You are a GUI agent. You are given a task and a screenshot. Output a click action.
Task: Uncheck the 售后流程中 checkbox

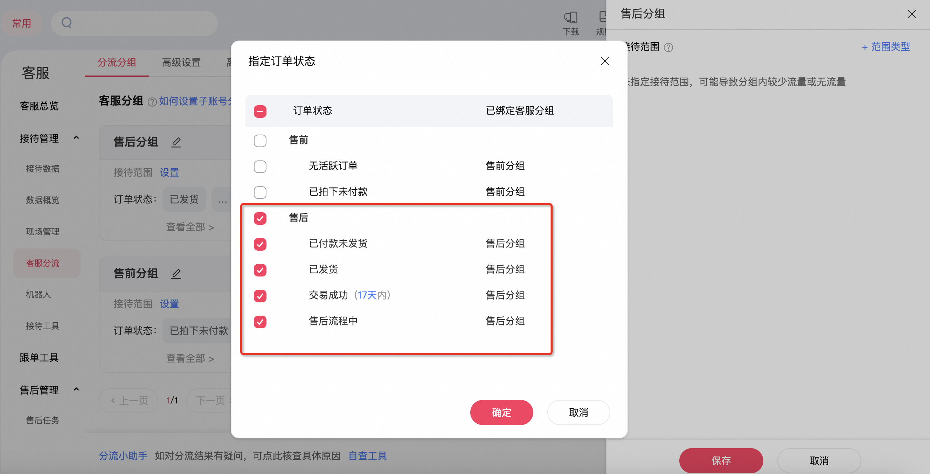click(260, 322)
